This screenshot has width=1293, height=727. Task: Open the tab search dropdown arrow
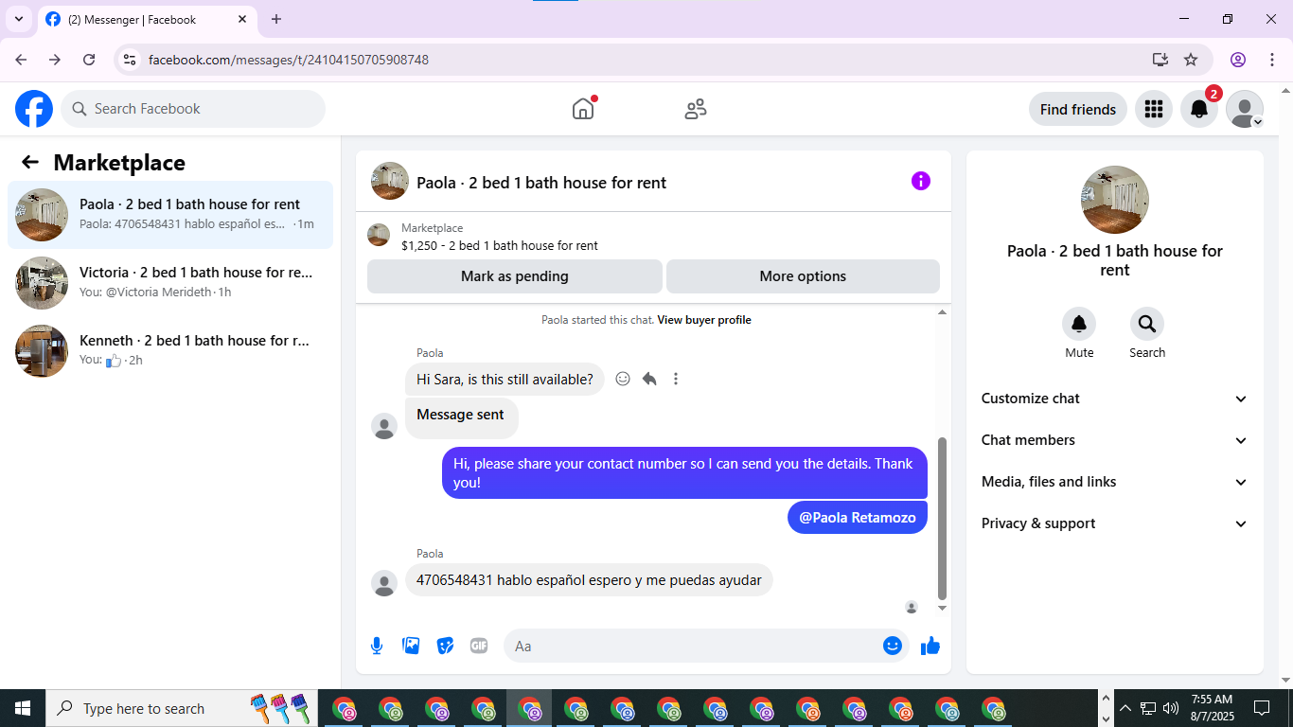coord(18,19)
